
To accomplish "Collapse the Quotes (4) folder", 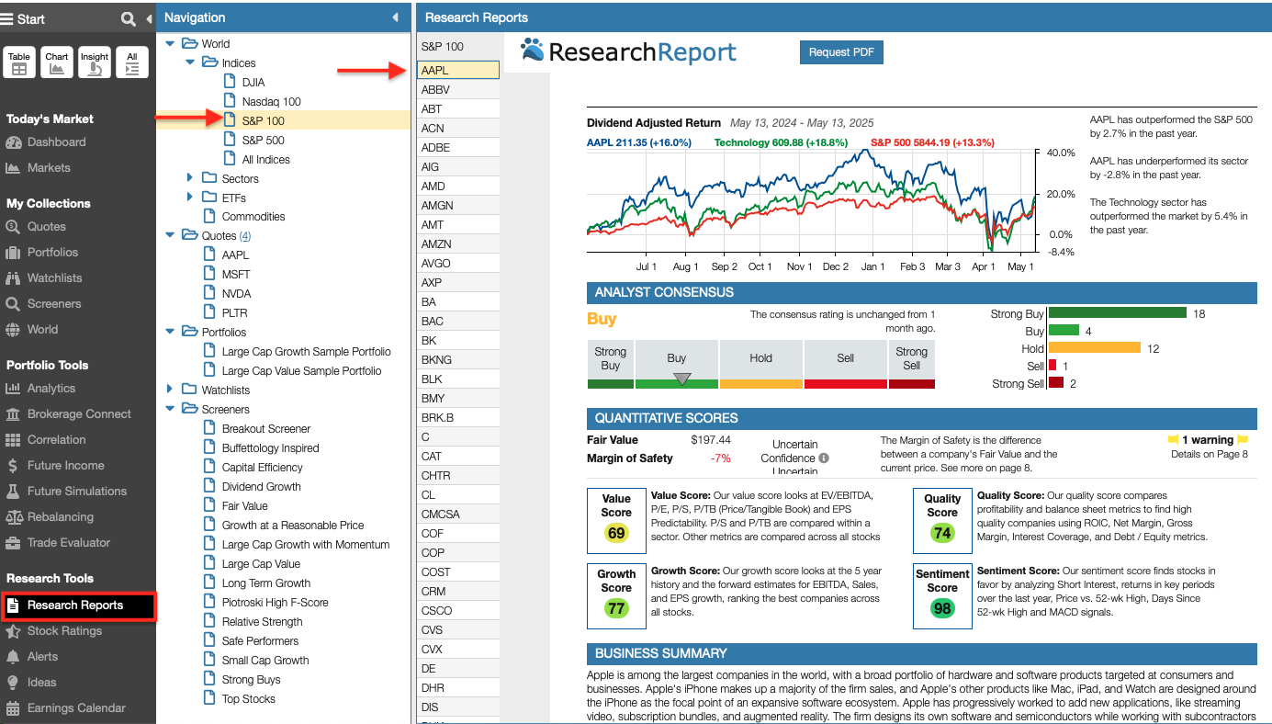I will pyautogui.click(x=170, y=236).
